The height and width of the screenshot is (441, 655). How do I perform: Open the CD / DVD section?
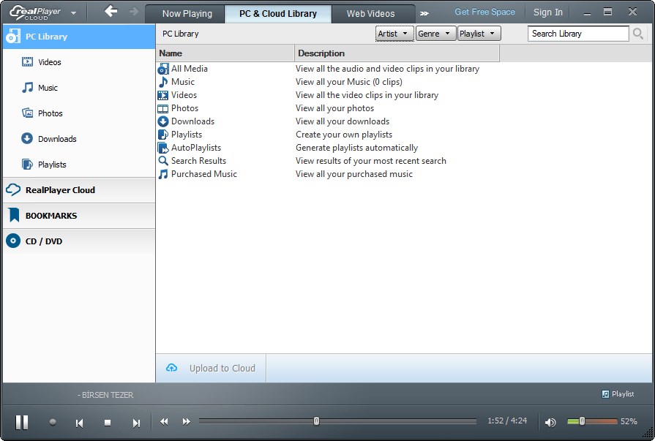pyautogui.click(x=79, y=241)
